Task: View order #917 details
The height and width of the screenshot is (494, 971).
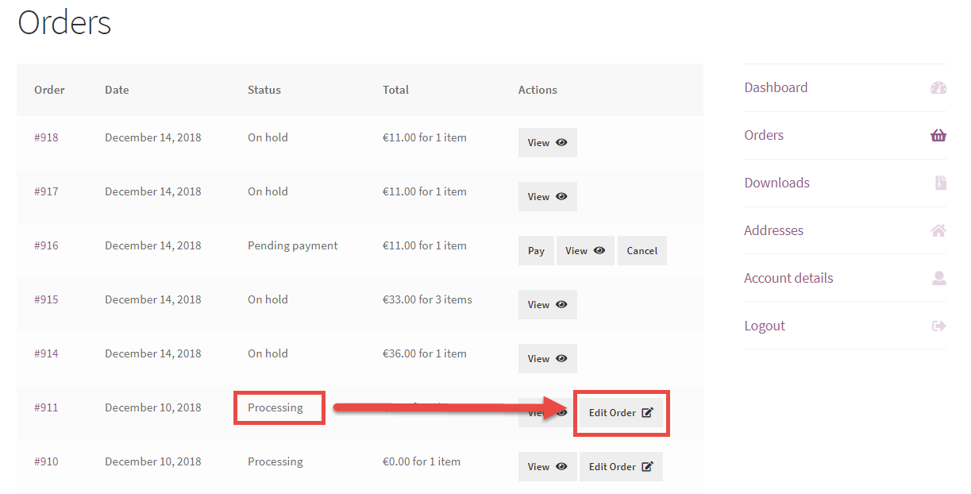Action: coord(548,197)
